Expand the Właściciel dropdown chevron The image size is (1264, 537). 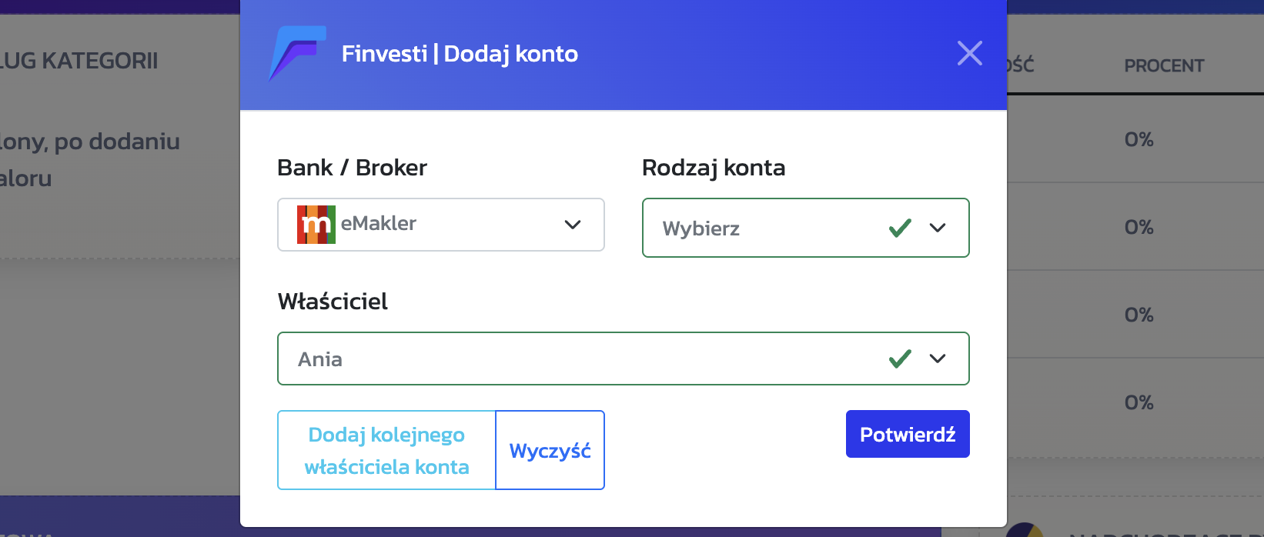[x=937, y=359]
